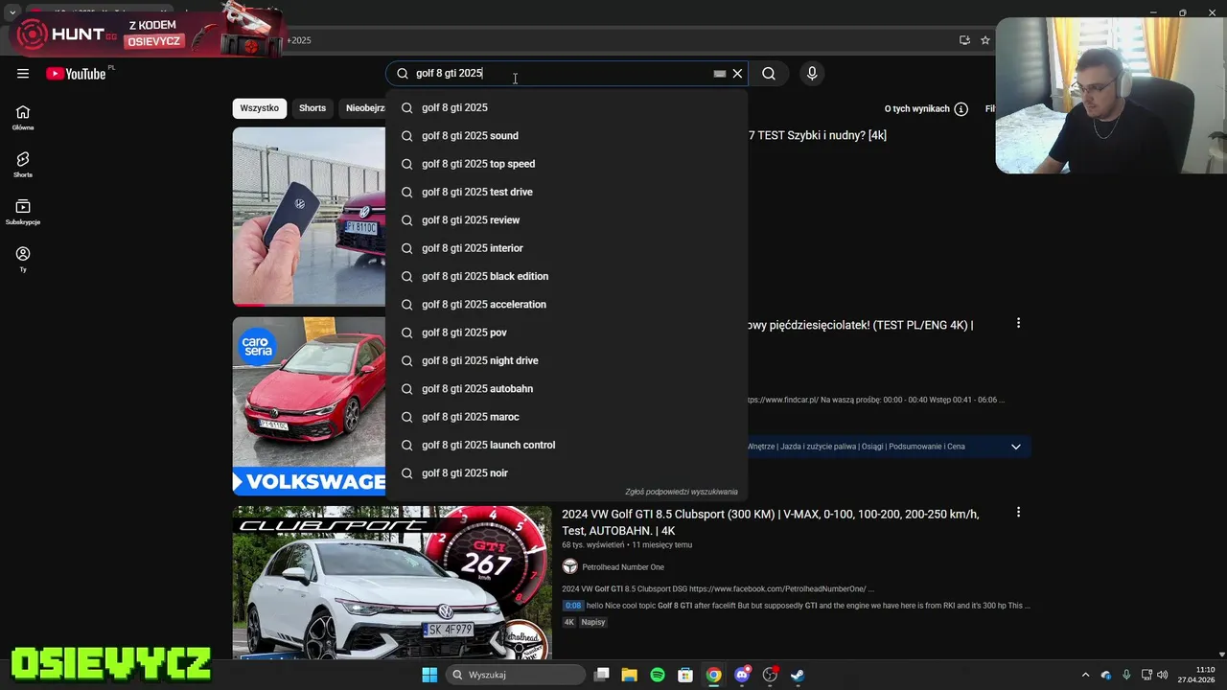Choose suggestion 'golf 8 gti 2025 maroc'
The image size is (1227, 690).
coord(567,417)
